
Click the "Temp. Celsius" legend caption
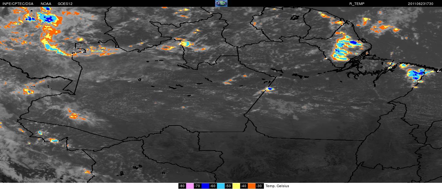tap(277, 186)
